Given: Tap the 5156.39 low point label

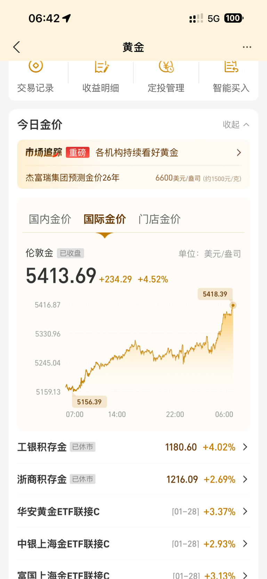Looking at the screenshot, I should (x=89, y=402).
